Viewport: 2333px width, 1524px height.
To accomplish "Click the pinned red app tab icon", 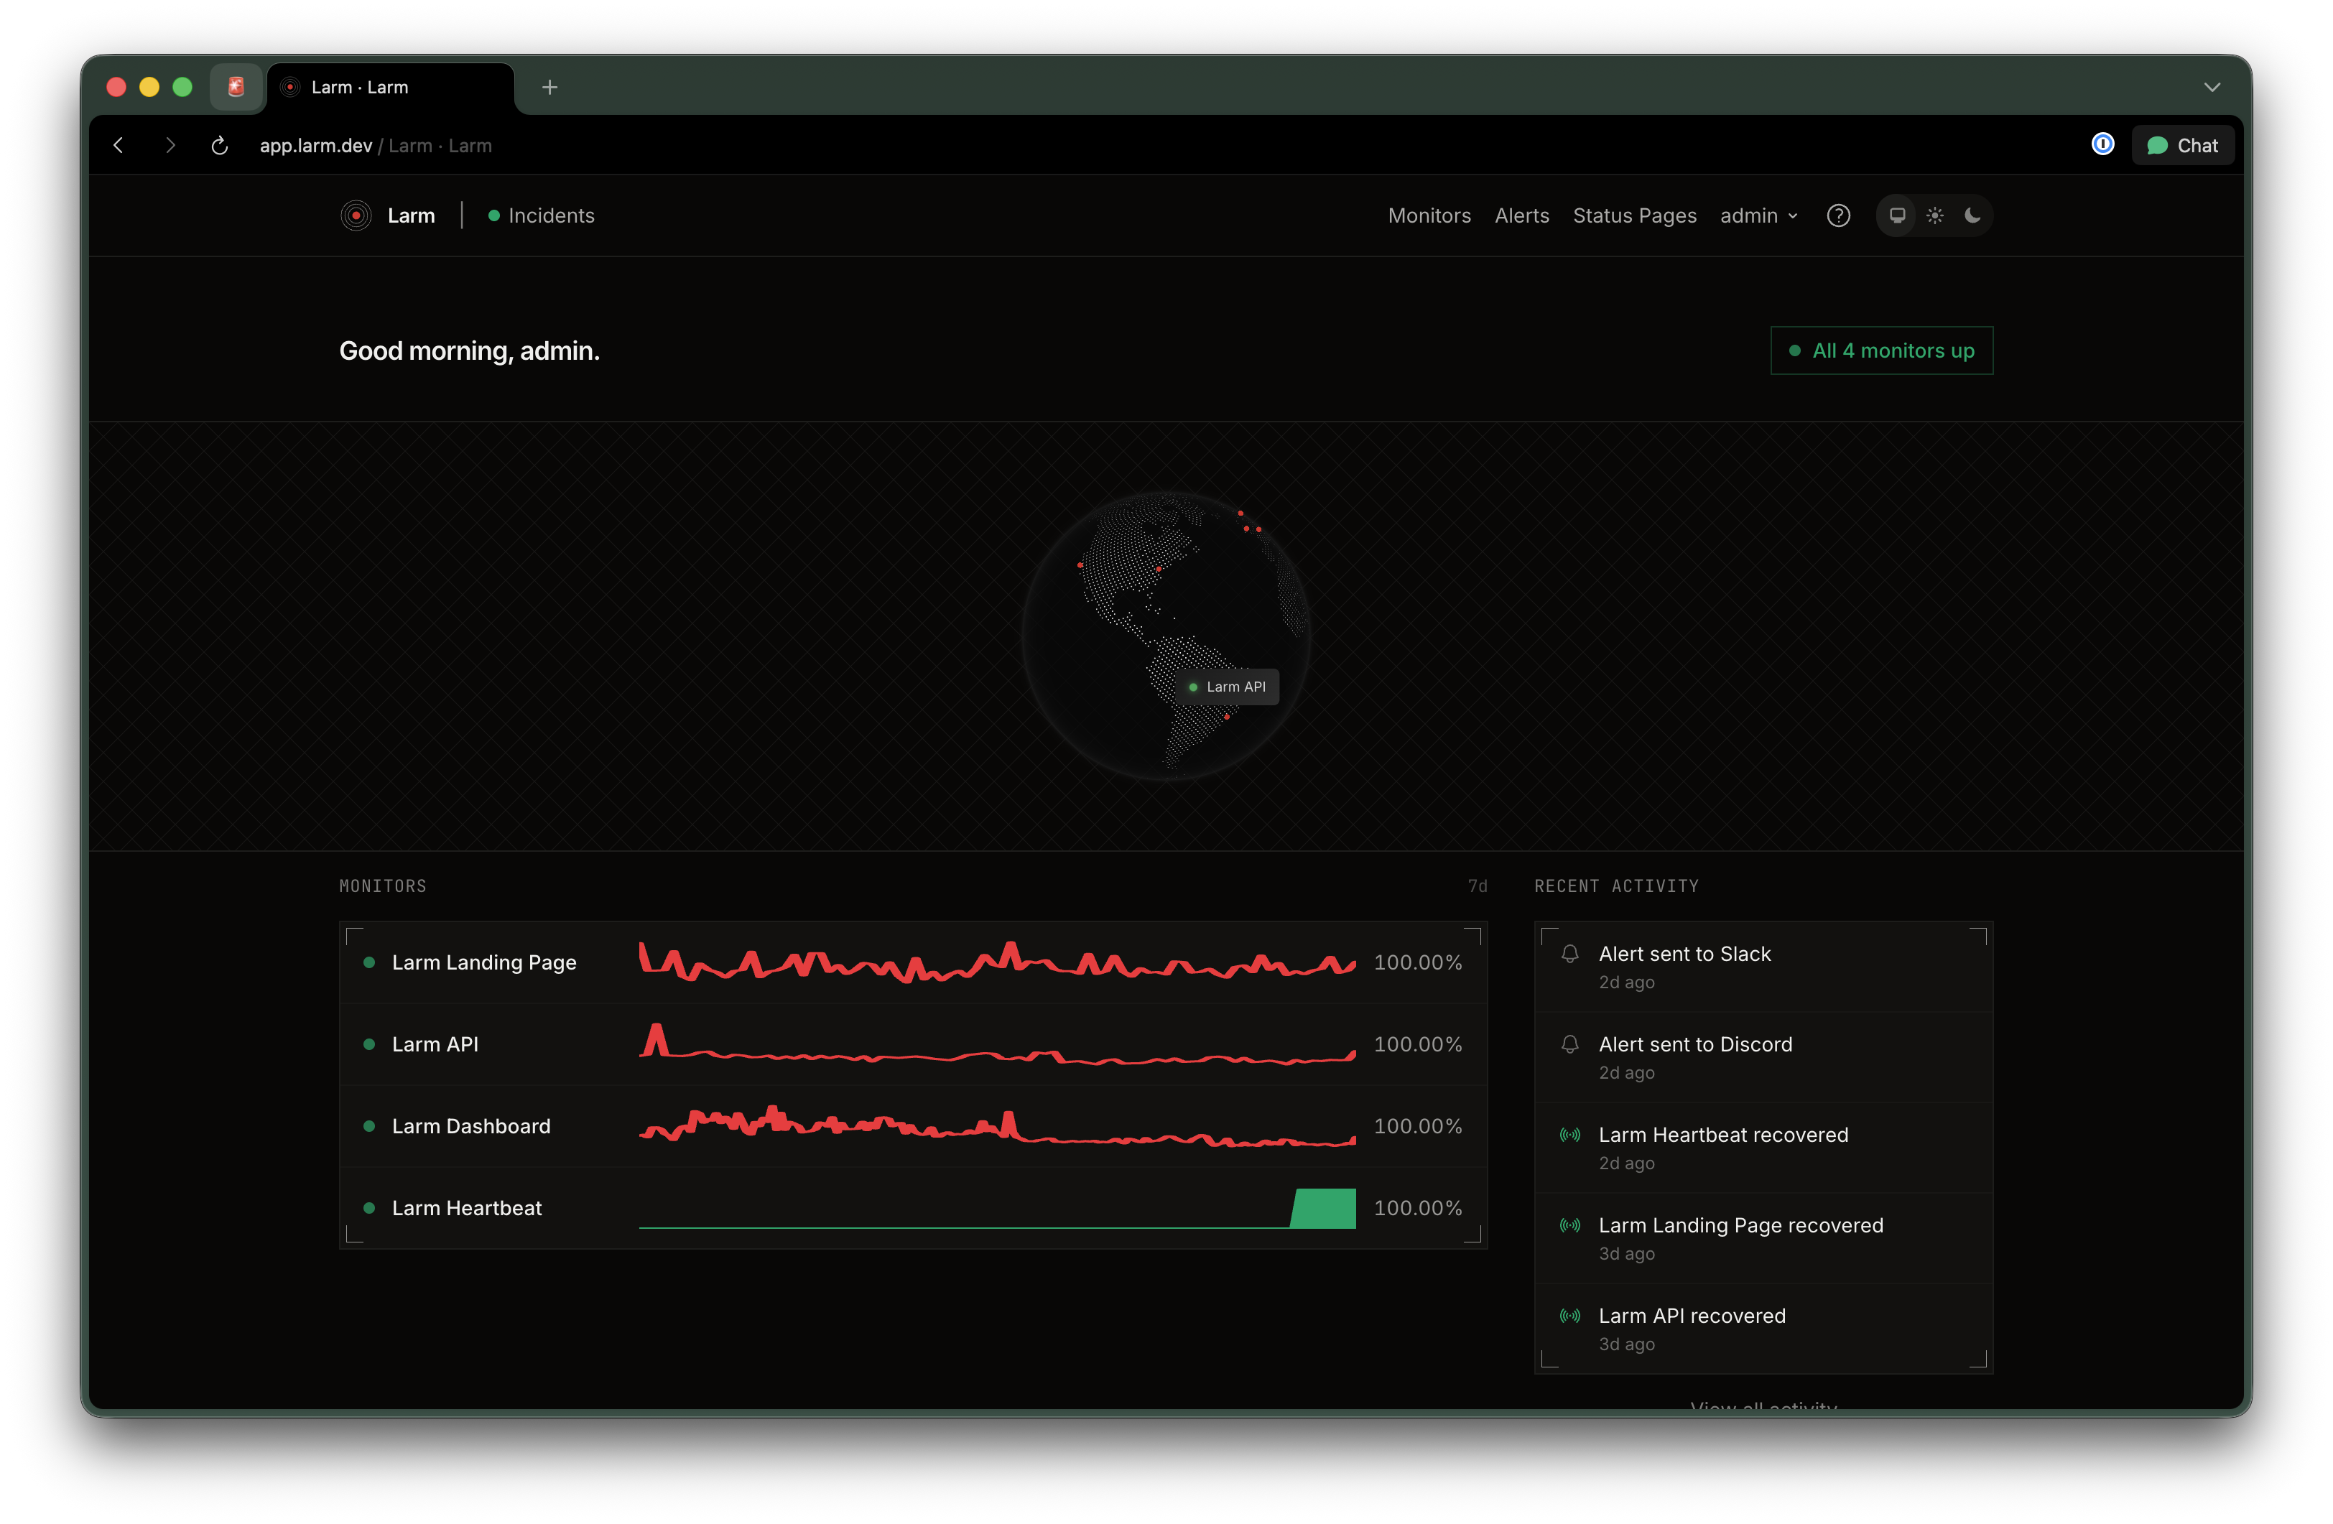I will tap(236, 87).
